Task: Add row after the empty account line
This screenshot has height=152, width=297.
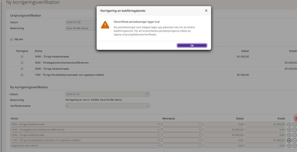Action: pos(289,145)
